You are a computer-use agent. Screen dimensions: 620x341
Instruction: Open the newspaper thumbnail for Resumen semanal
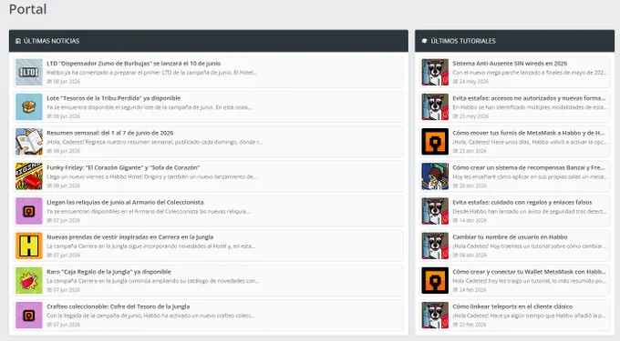click(x=29, y=142)
